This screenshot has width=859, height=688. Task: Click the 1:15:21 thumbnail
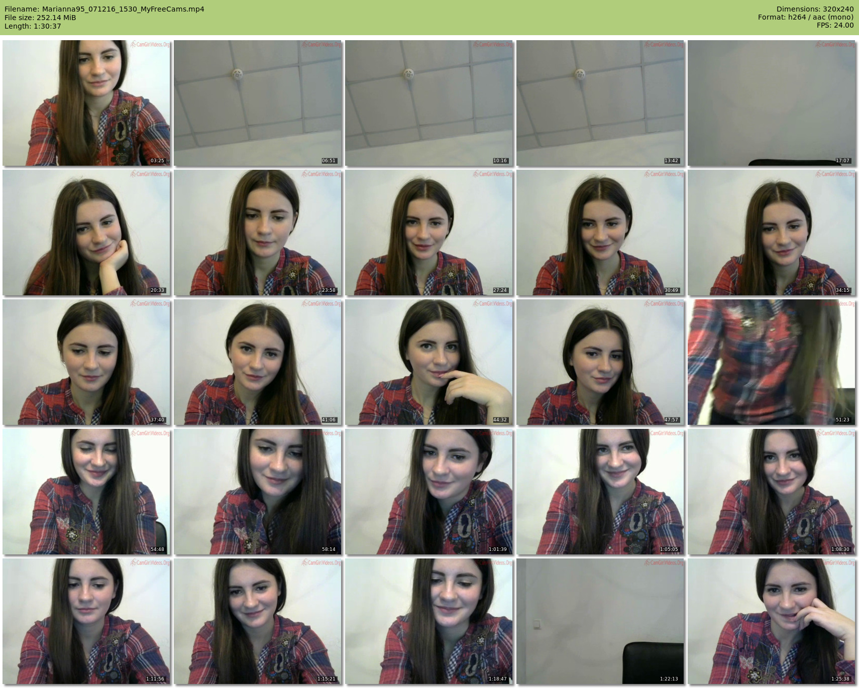coord(258,621)
